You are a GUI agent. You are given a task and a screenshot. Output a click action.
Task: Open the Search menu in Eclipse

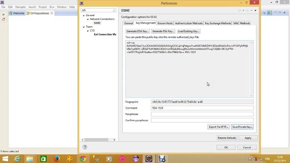[x=32, y=7]
